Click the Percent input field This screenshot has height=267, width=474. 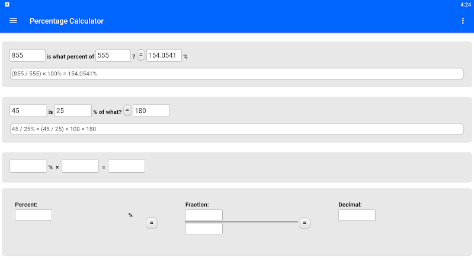33,215
